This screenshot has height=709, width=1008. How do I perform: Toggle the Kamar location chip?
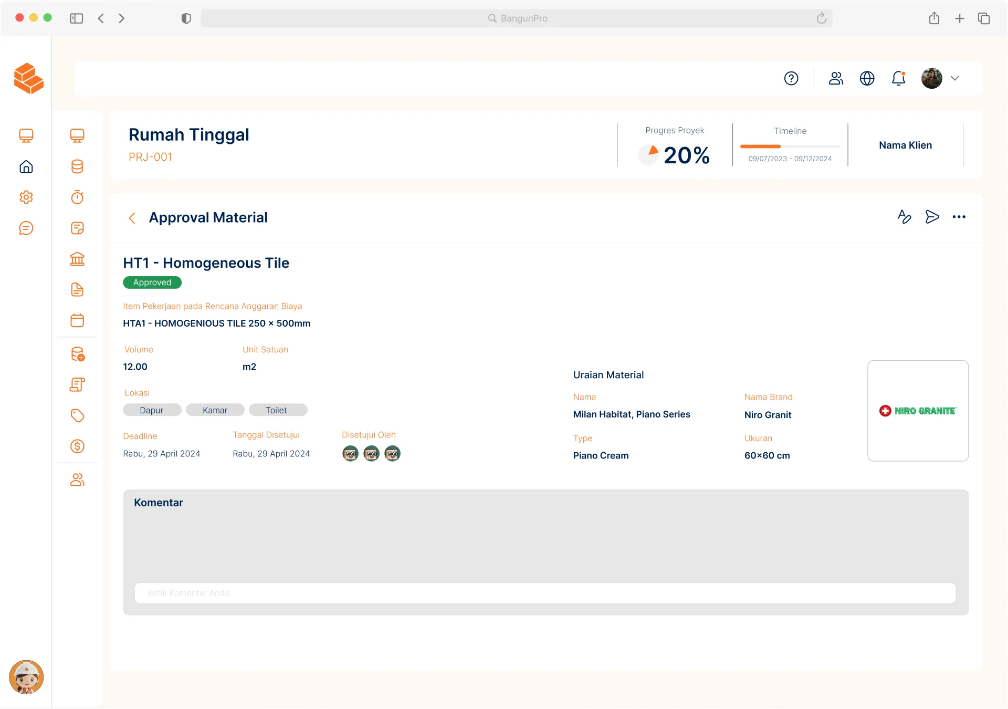[215, 410]
